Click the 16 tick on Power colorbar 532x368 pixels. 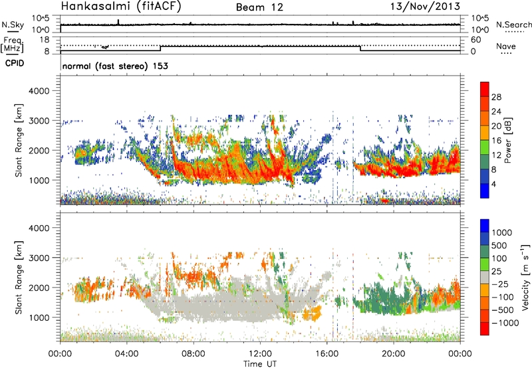point(496,141)
